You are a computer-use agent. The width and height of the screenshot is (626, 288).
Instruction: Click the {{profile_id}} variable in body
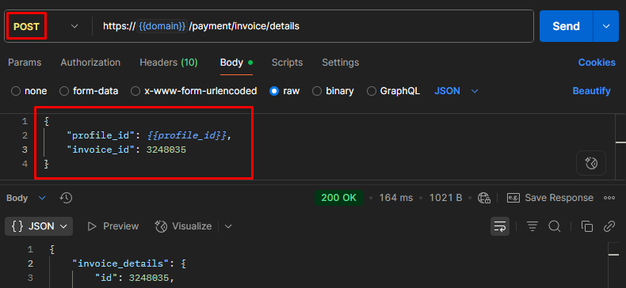(187, 135)
